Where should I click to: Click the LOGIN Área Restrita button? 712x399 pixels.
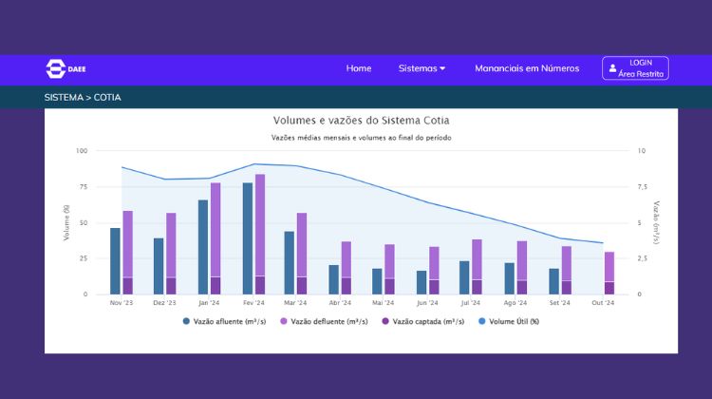(x=635, y=68)
